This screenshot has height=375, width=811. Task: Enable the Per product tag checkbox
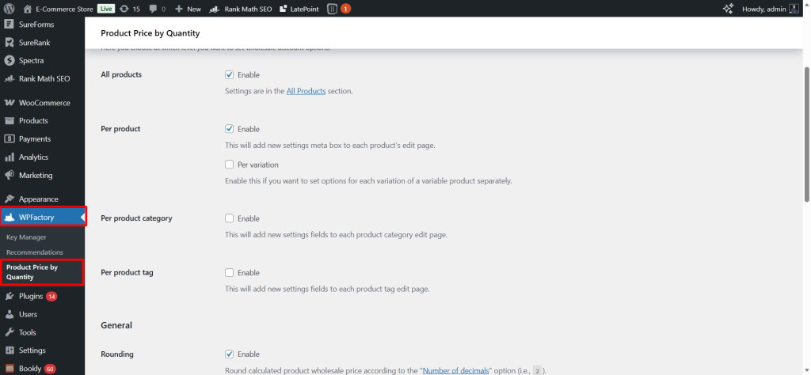230,273
